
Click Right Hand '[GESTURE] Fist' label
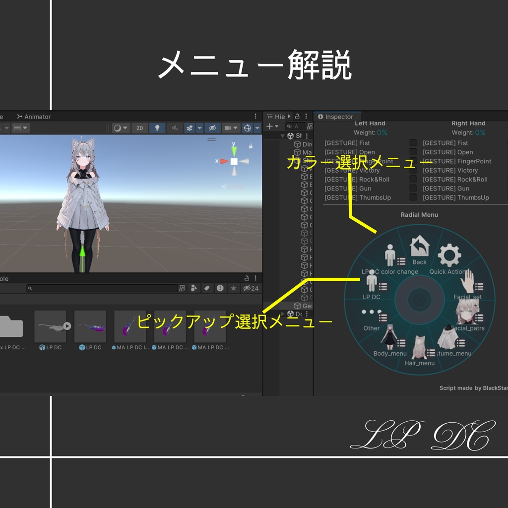[x=445, y=143]
